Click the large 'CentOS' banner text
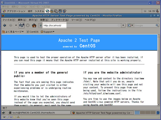This screenshot has width=161, height=120. 88,46
